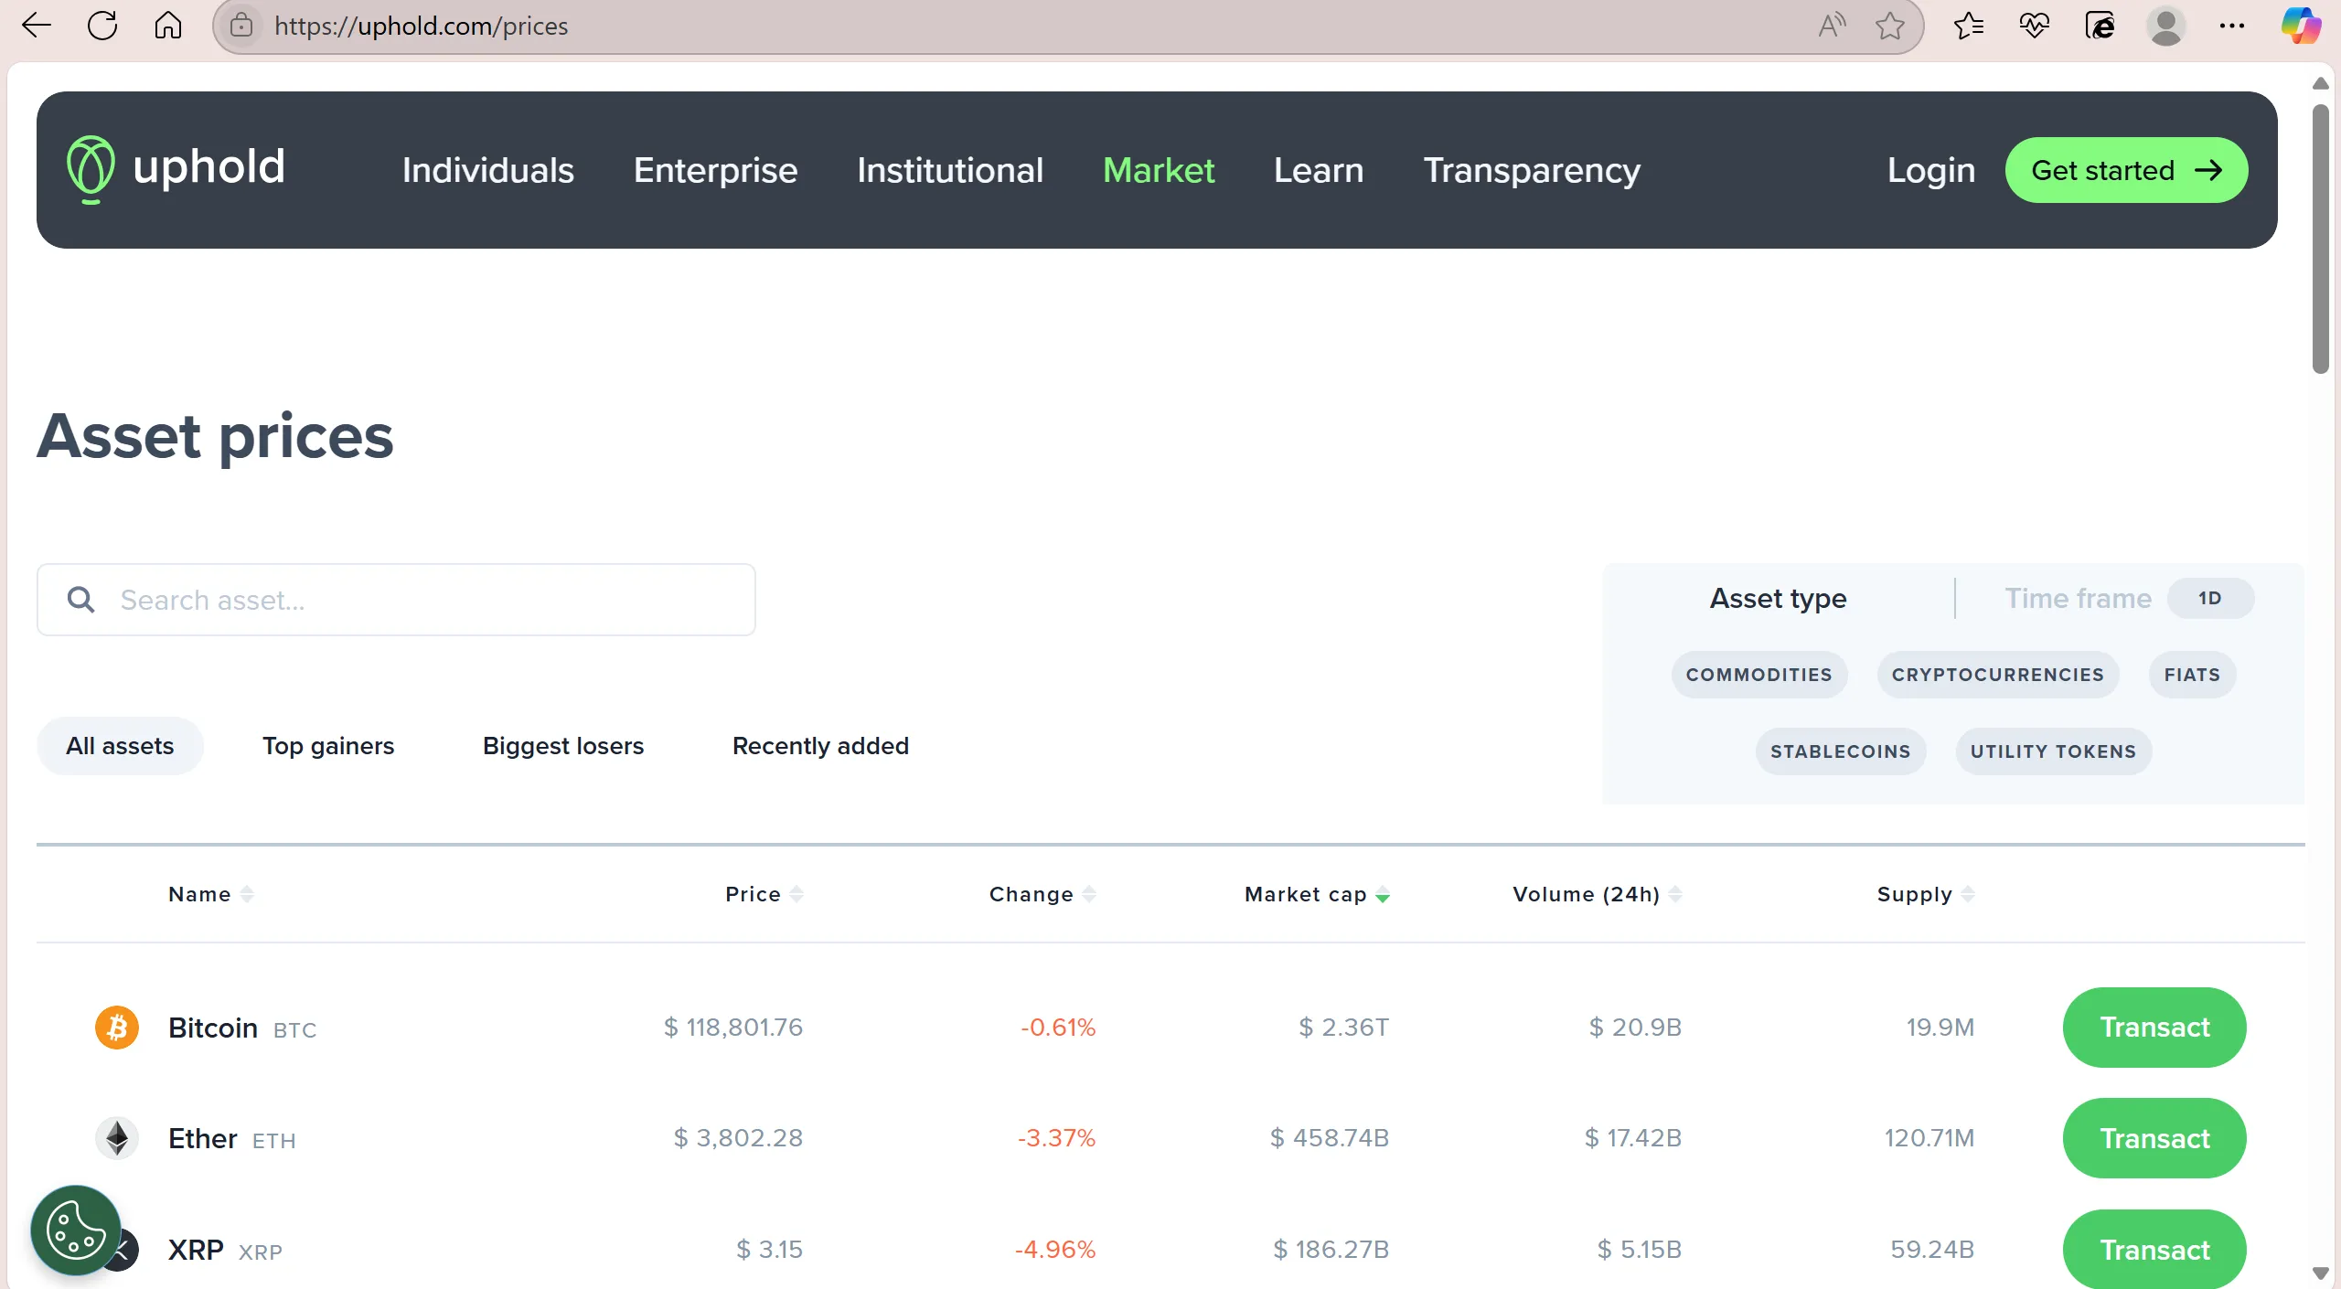Sort the table by Market cap
The width and height of the screenshot is (2341, 1289).
(1317, 894)
